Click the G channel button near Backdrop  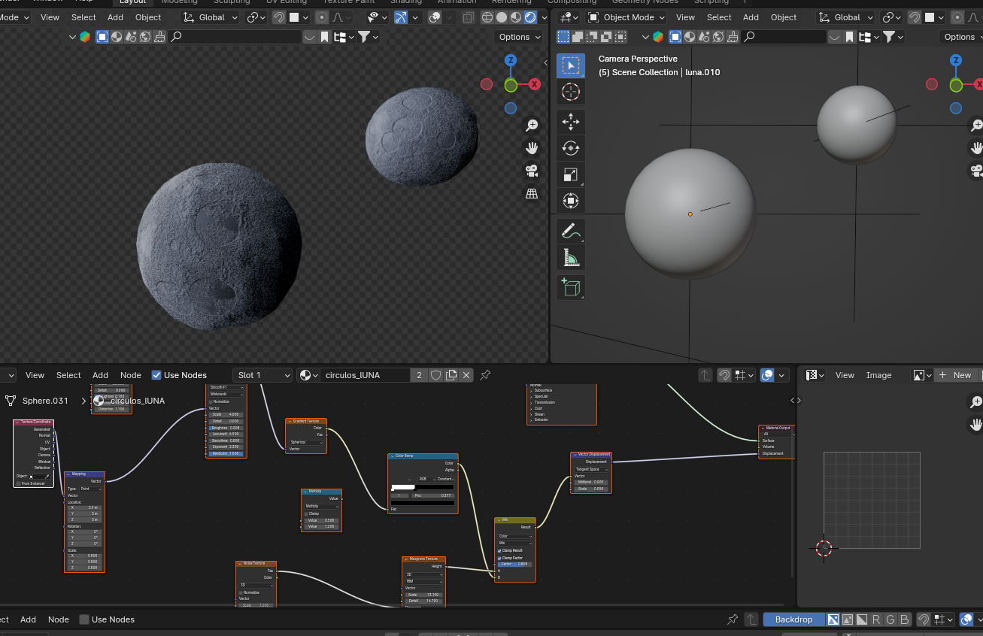(x=890, y=619)
